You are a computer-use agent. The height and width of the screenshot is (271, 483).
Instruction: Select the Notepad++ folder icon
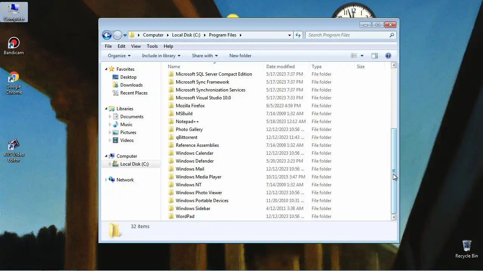[x=171, y=122]
